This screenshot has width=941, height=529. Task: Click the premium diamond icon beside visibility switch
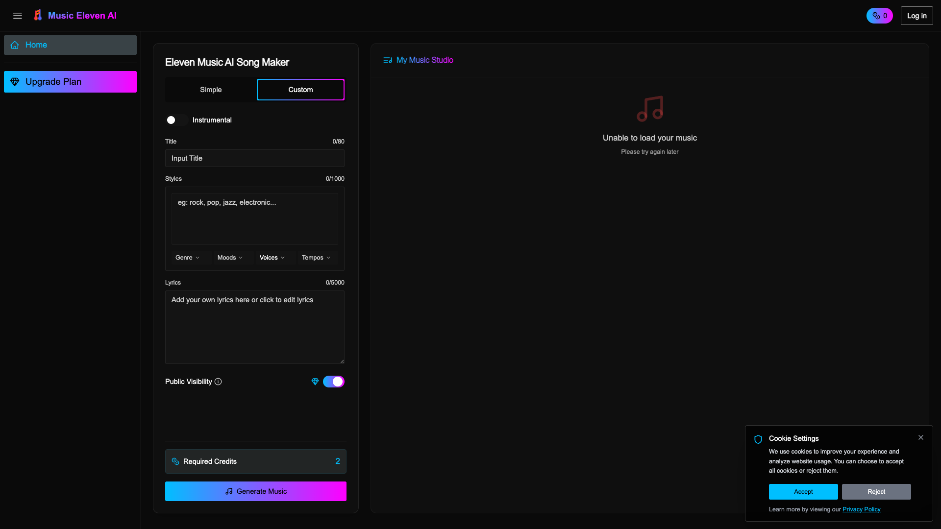click(x=315, y=382)
